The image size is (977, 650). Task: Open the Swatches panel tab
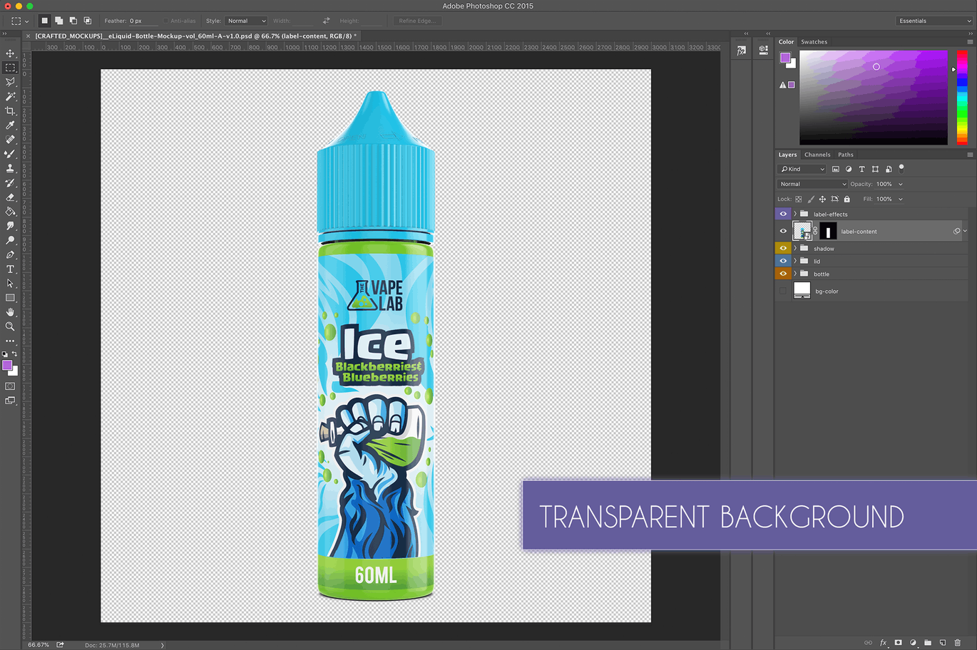814,41
